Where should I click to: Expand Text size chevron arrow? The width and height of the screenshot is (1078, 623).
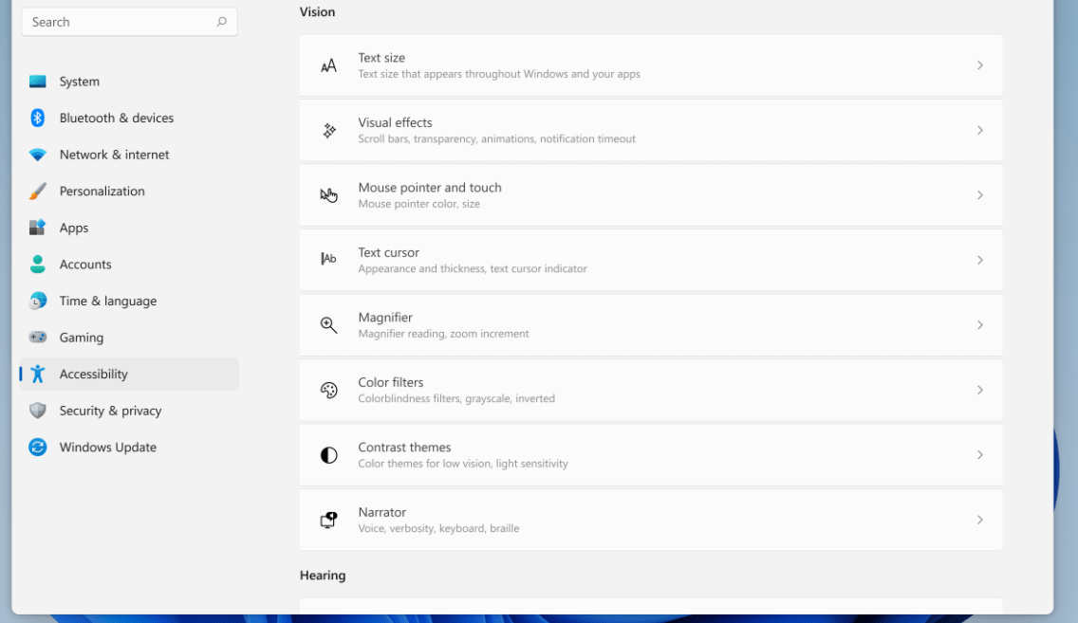980,65
